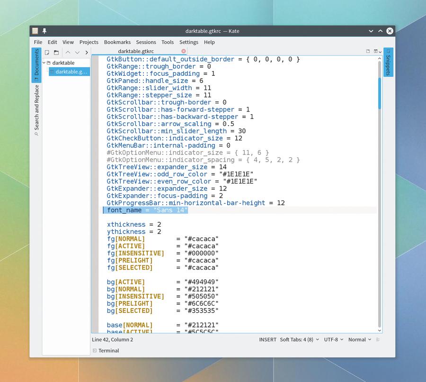
Task: Toggle the pin on all desktops icon
Action: 44,31
